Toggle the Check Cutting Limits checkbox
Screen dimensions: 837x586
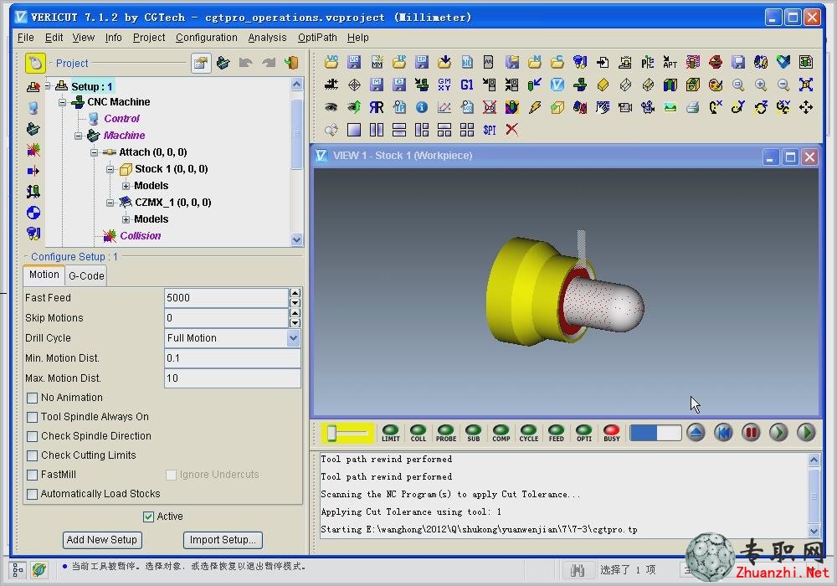[x=32, y=455]
